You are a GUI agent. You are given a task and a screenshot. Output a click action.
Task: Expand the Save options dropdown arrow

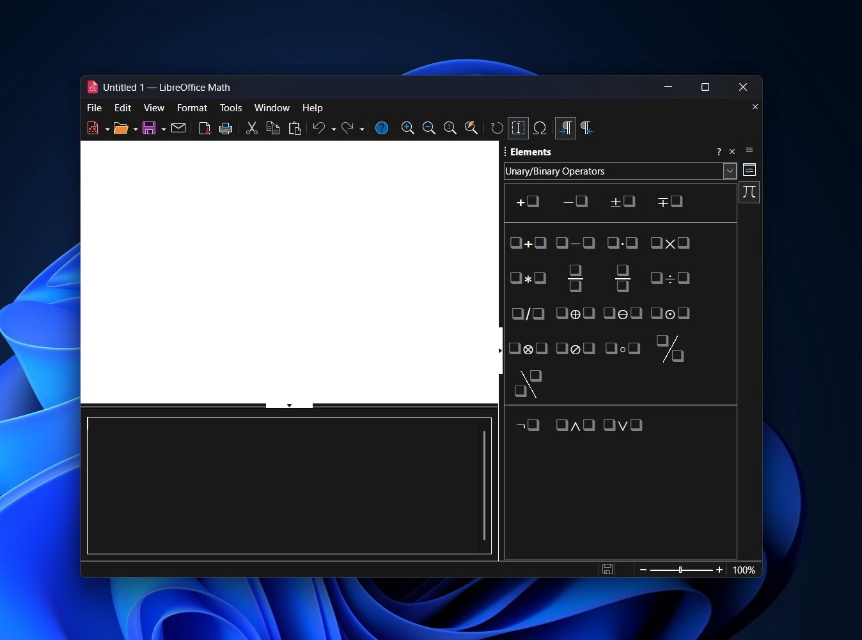[x=164, y=129]
